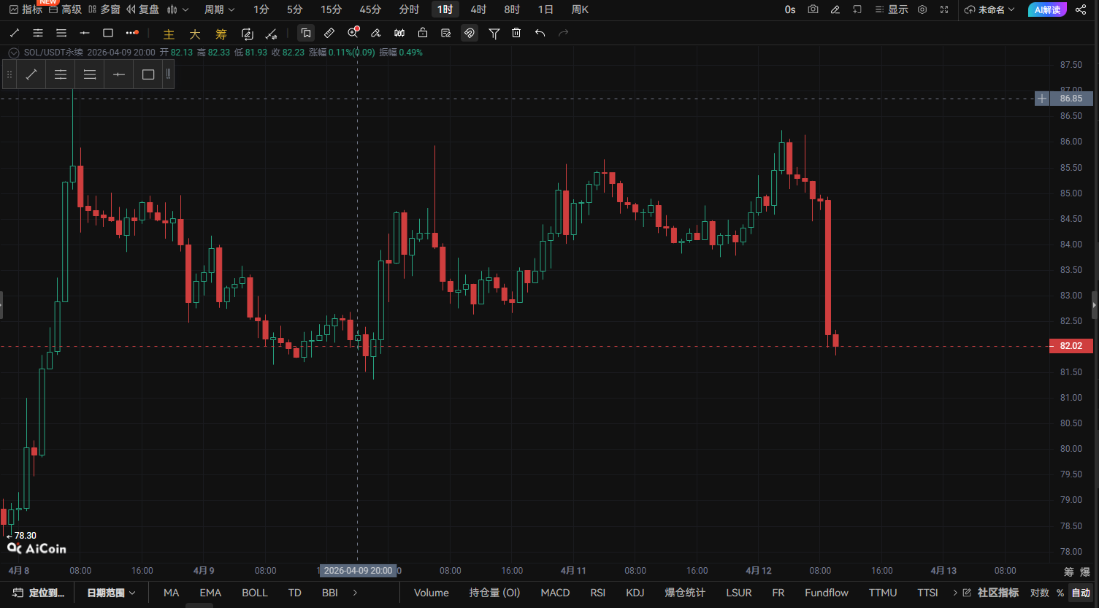Open 社区指标 community indicators
This screenshot has width=1099, height=608.
coord(991,593)
